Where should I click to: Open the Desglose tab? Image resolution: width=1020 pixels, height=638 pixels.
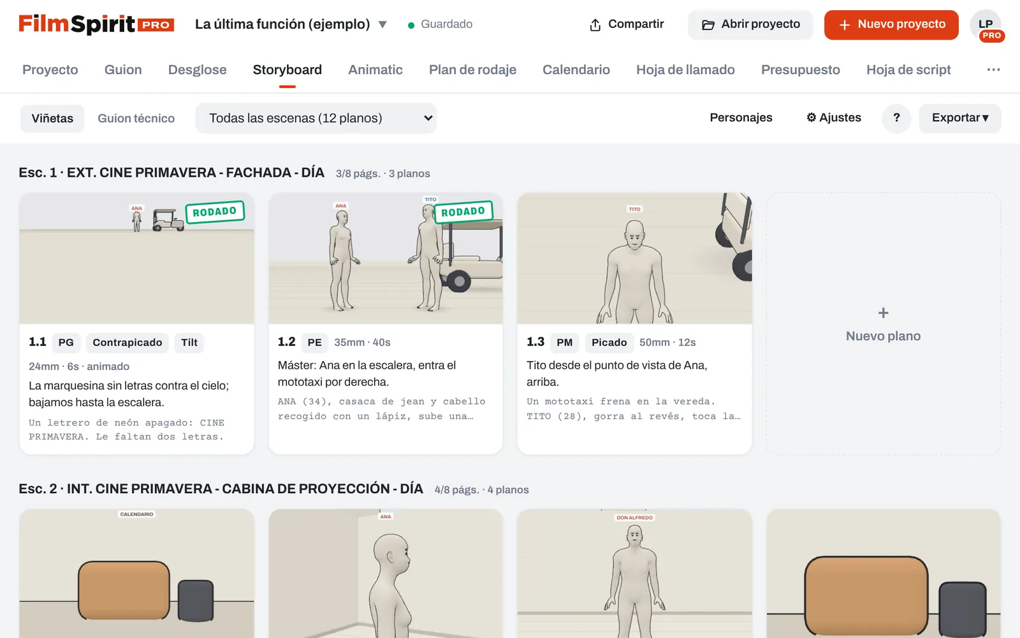198,70
